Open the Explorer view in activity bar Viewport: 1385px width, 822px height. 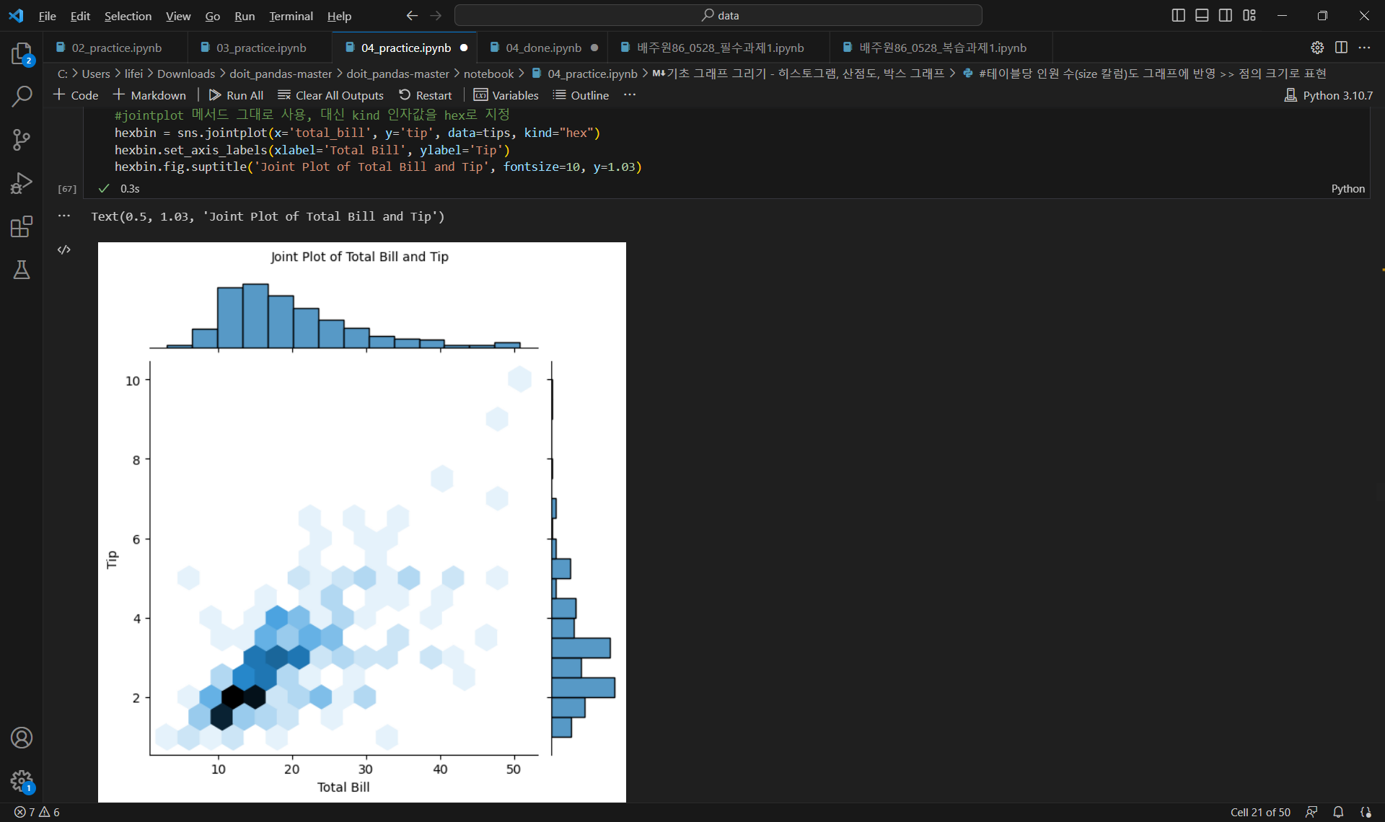pyautogui.click(x=22, y=53)
